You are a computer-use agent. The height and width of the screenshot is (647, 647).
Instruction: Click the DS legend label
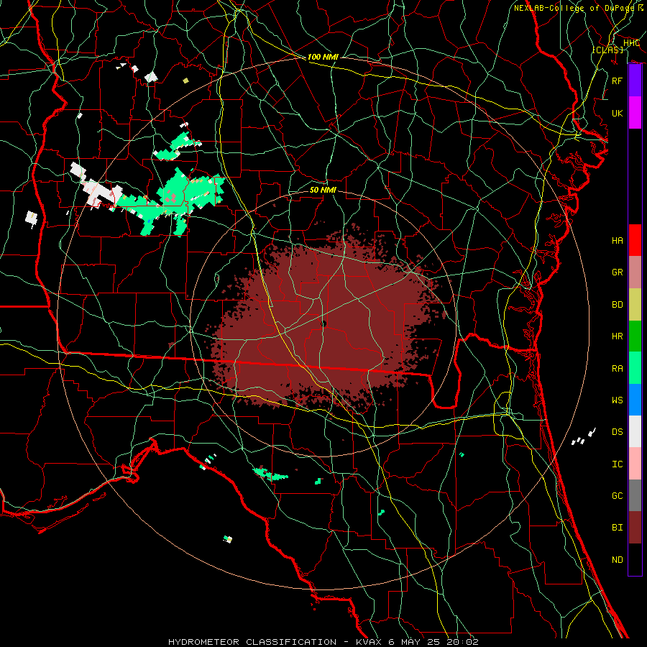coord(617,432)
